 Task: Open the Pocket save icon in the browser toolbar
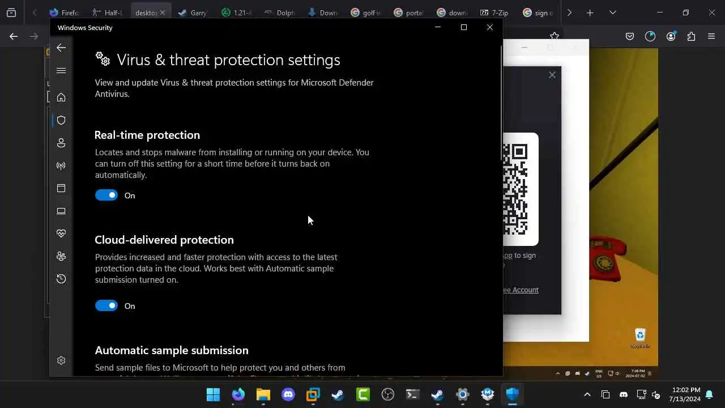click(x=630, y=36)
